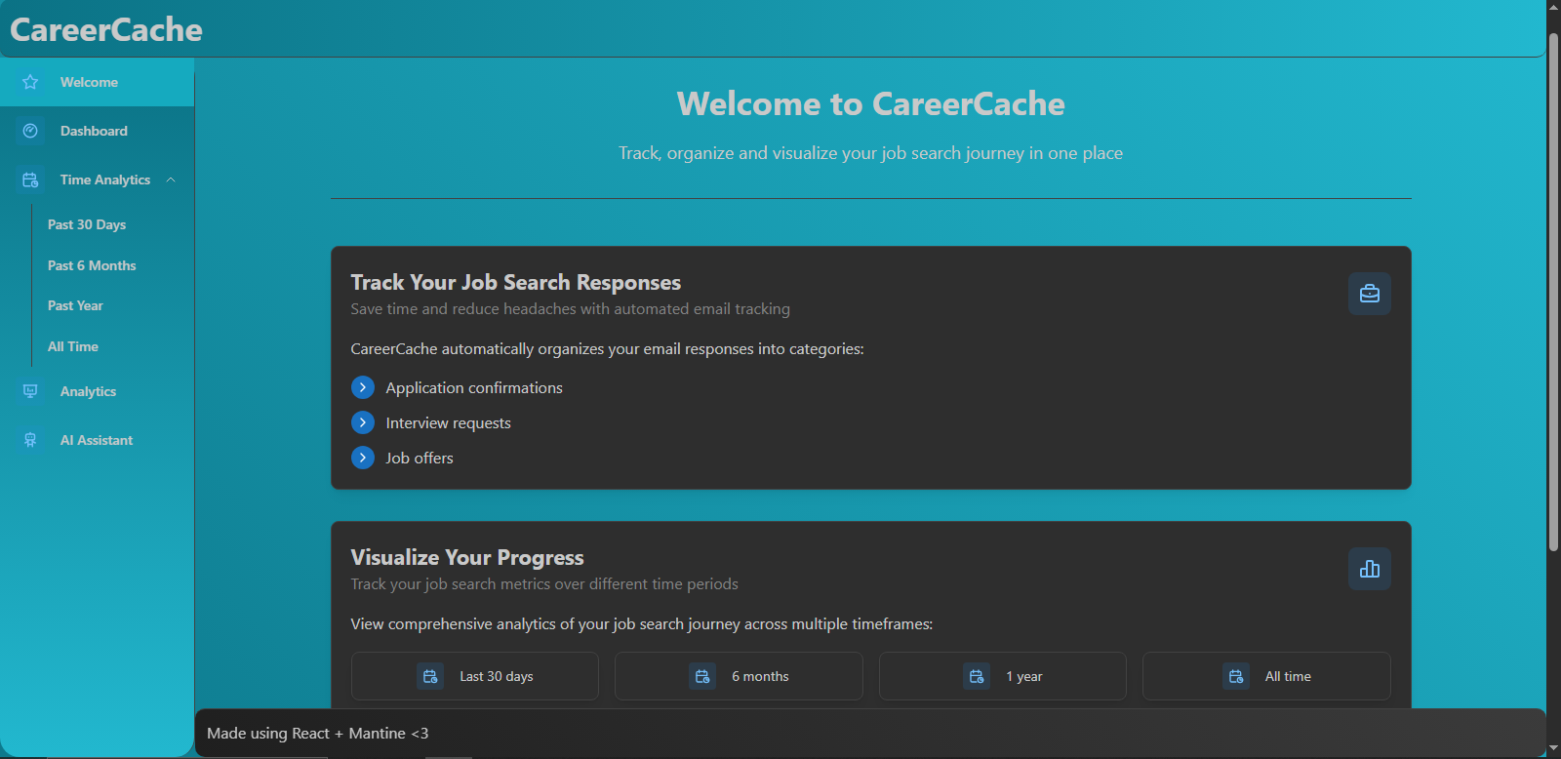Click 'Track your job search metrics' subtitle

tap(544, 583)
